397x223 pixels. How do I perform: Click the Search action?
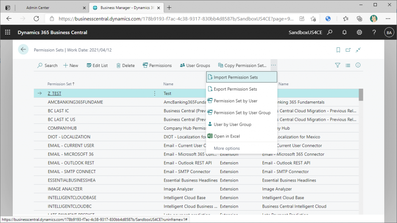point(47,65)
